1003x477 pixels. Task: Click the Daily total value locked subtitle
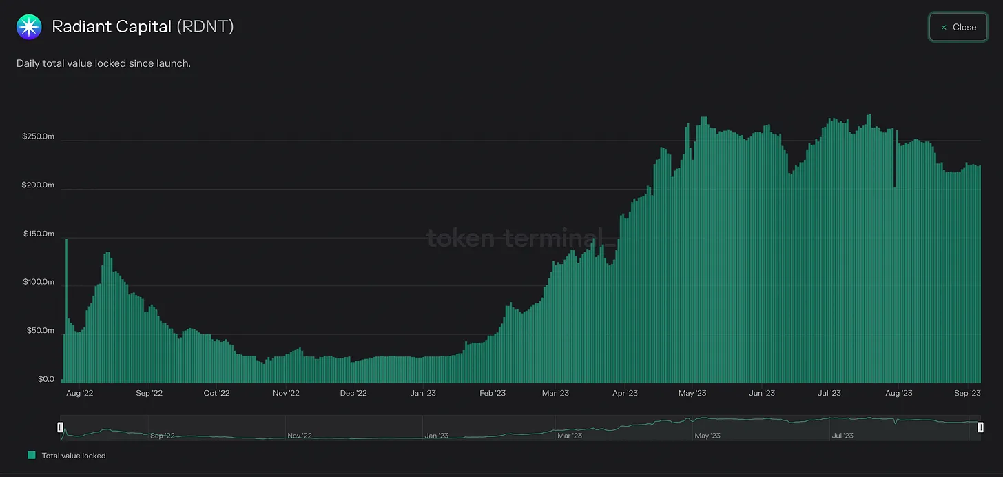click(103, 63)
